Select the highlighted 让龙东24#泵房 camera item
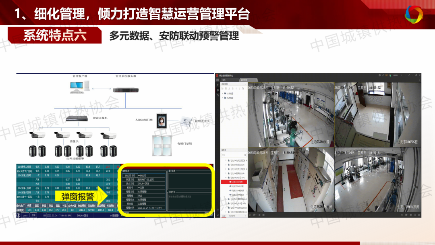Viewport: 435px width, 245px height. click(x=236, y=182)
